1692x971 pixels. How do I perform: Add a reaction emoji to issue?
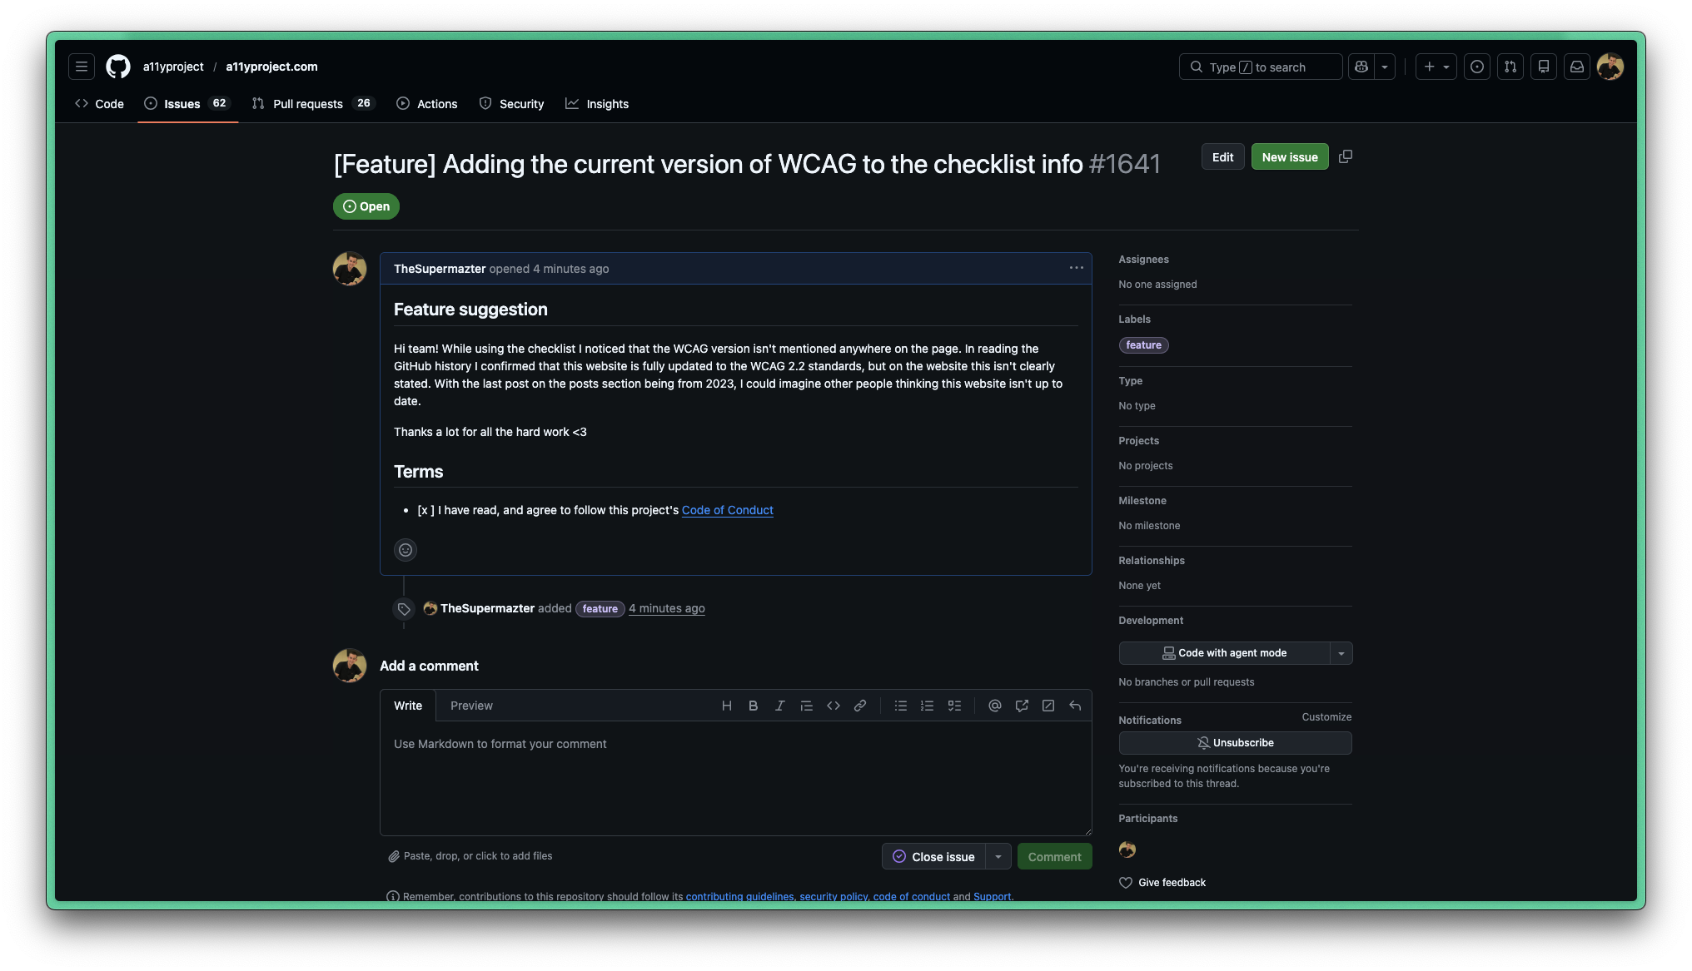pyautogui.click(x=406, y=550)
